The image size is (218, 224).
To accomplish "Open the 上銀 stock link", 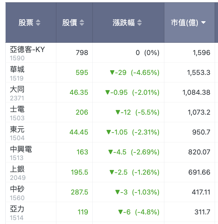I will click(17, 169).
